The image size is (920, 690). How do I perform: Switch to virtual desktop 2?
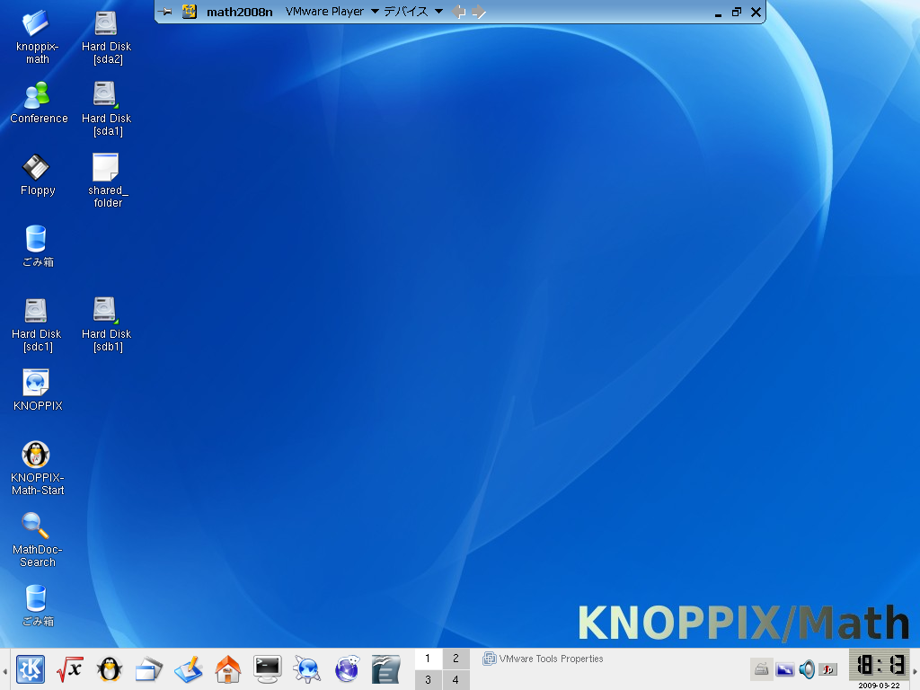click(x=456, y=659)
